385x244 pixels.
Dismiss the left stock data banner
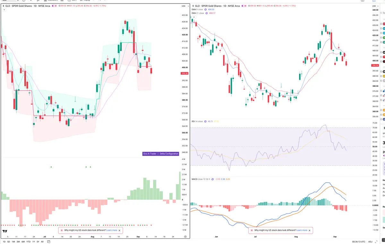click(120, 230)
